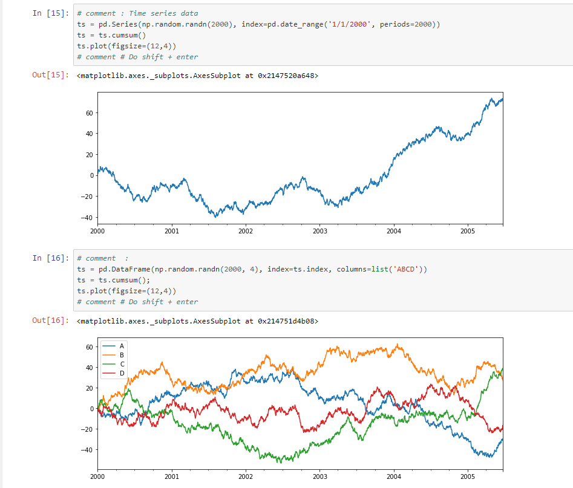Screen dimensions: 573x488
Task: Click the Out[16] output prompt
Action: pyautogui.click(x=50, y=320)
